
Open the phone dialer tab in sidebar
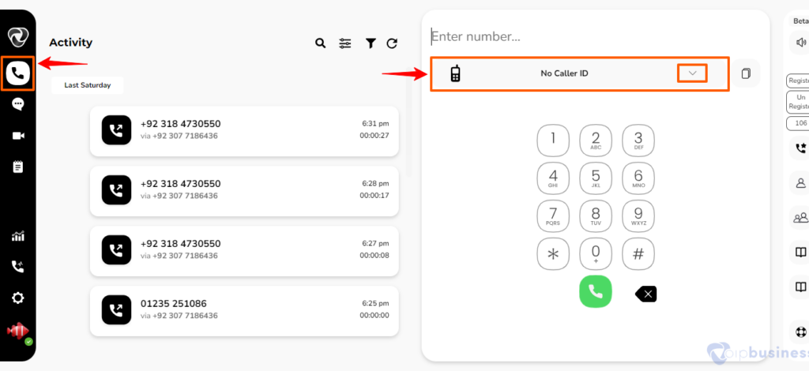[x=18, y=73]
